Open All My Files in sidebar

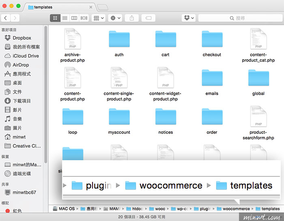click(22, 47)
